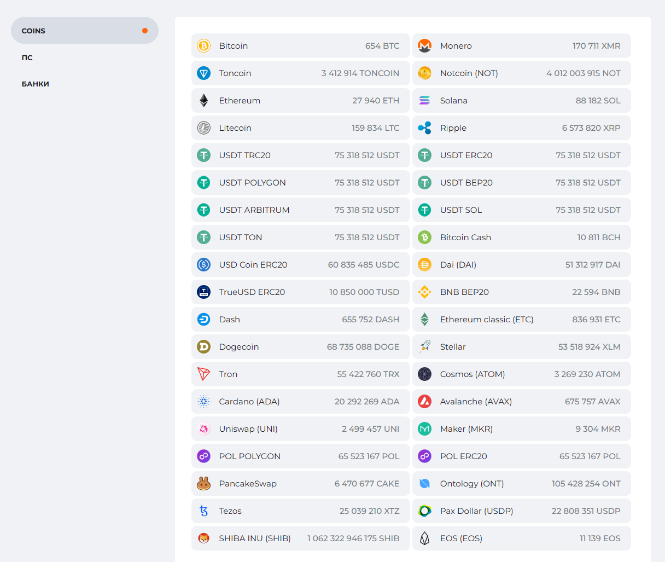
Task: Click the TrueUSD ERC20 icon
Action: 204,292
